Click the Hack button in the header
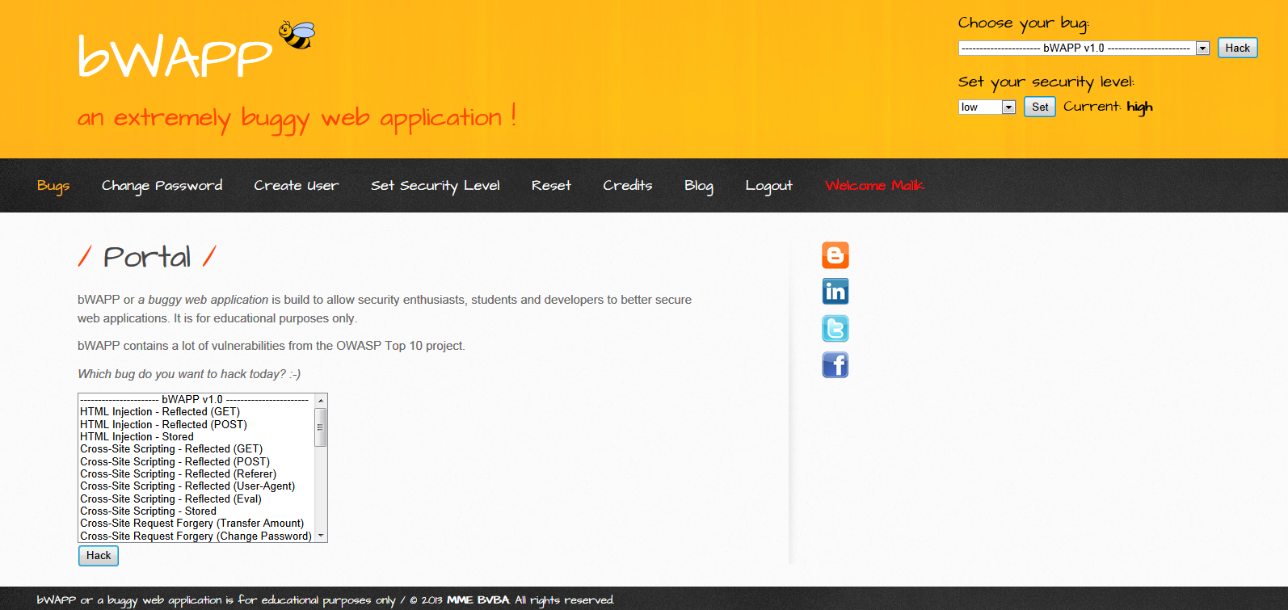 pyautogui.click(x=1237, y=48)
